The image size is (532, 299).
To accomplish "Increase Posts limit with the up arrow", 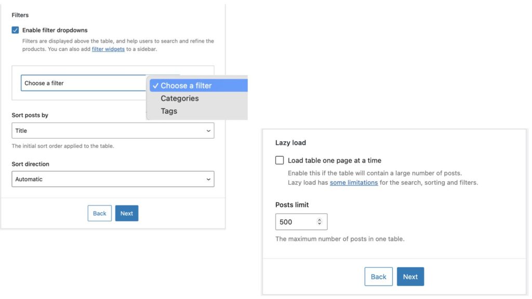I will pos(320,220).
